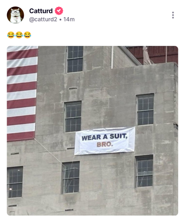Click the first laughing-crying emoji
This screenshot has height=219, width=185.
(11, 35)
